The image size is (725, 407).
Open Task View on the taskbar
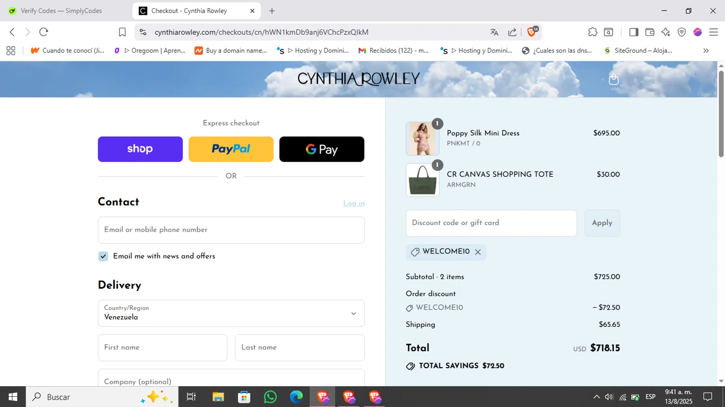(191, 397)
